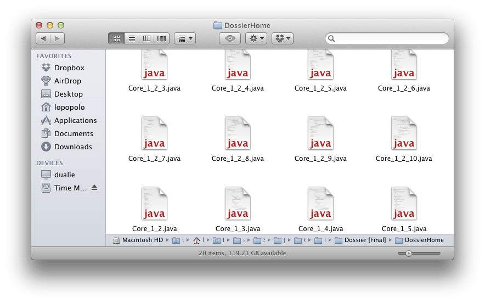This screenshot has height=303, width=485.
Task: Go back with the left arrow button
Action: pos(43,38)
